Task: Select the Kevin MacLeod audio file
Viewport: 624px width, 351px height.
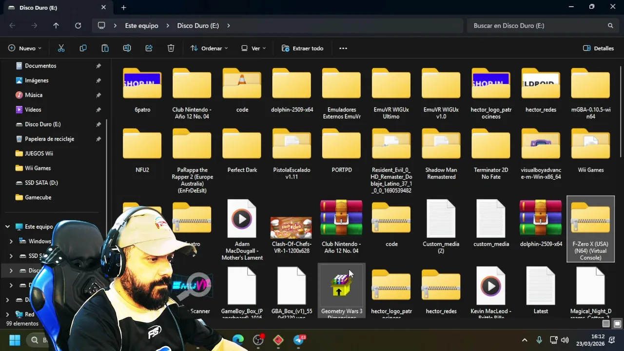Action: pyautogui.click(x=491, y=293)
